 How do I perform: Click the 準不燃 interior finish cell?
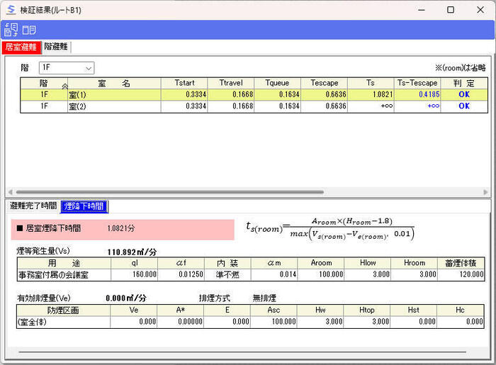[x=227, y=274]
